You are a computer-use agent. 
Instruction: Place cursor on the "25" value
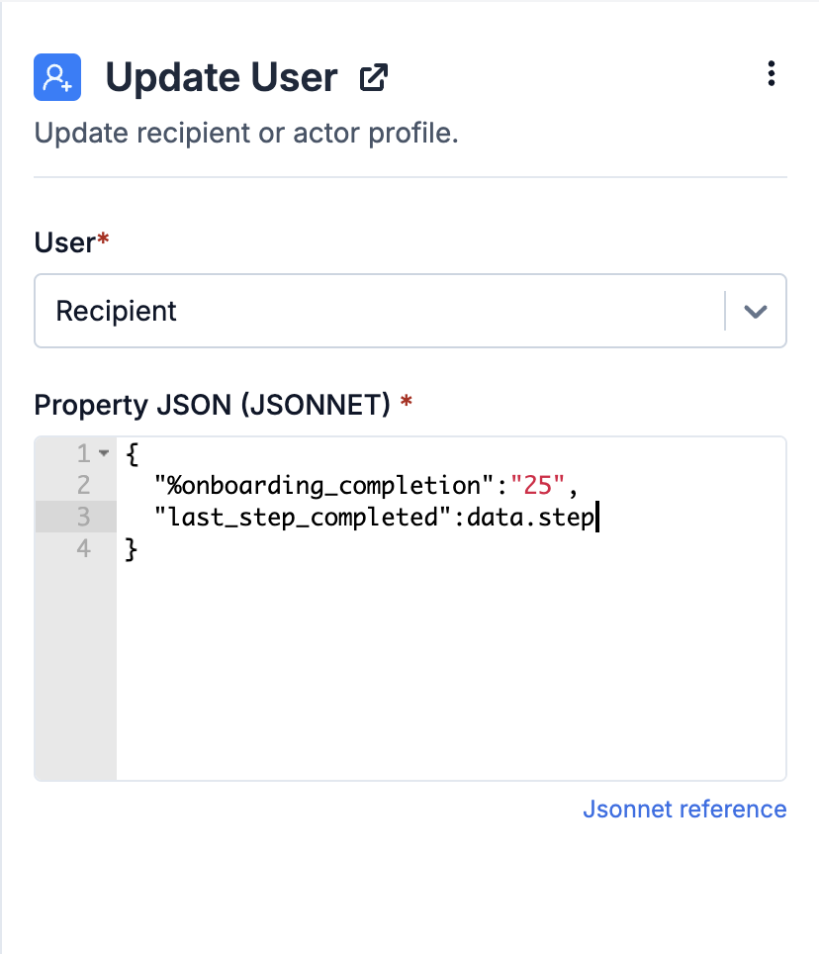[x=537, y=486]
